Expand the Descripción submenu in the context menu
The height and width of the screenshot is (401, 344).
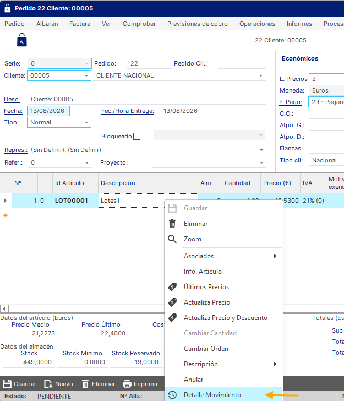pyautogui.click(x=224, y=364)
